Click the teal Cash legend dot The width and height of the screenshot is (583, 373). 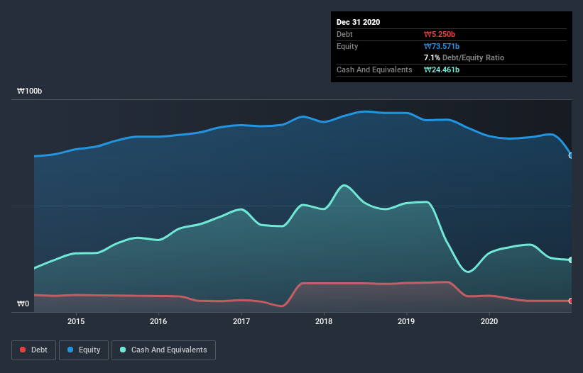(123, 350)
